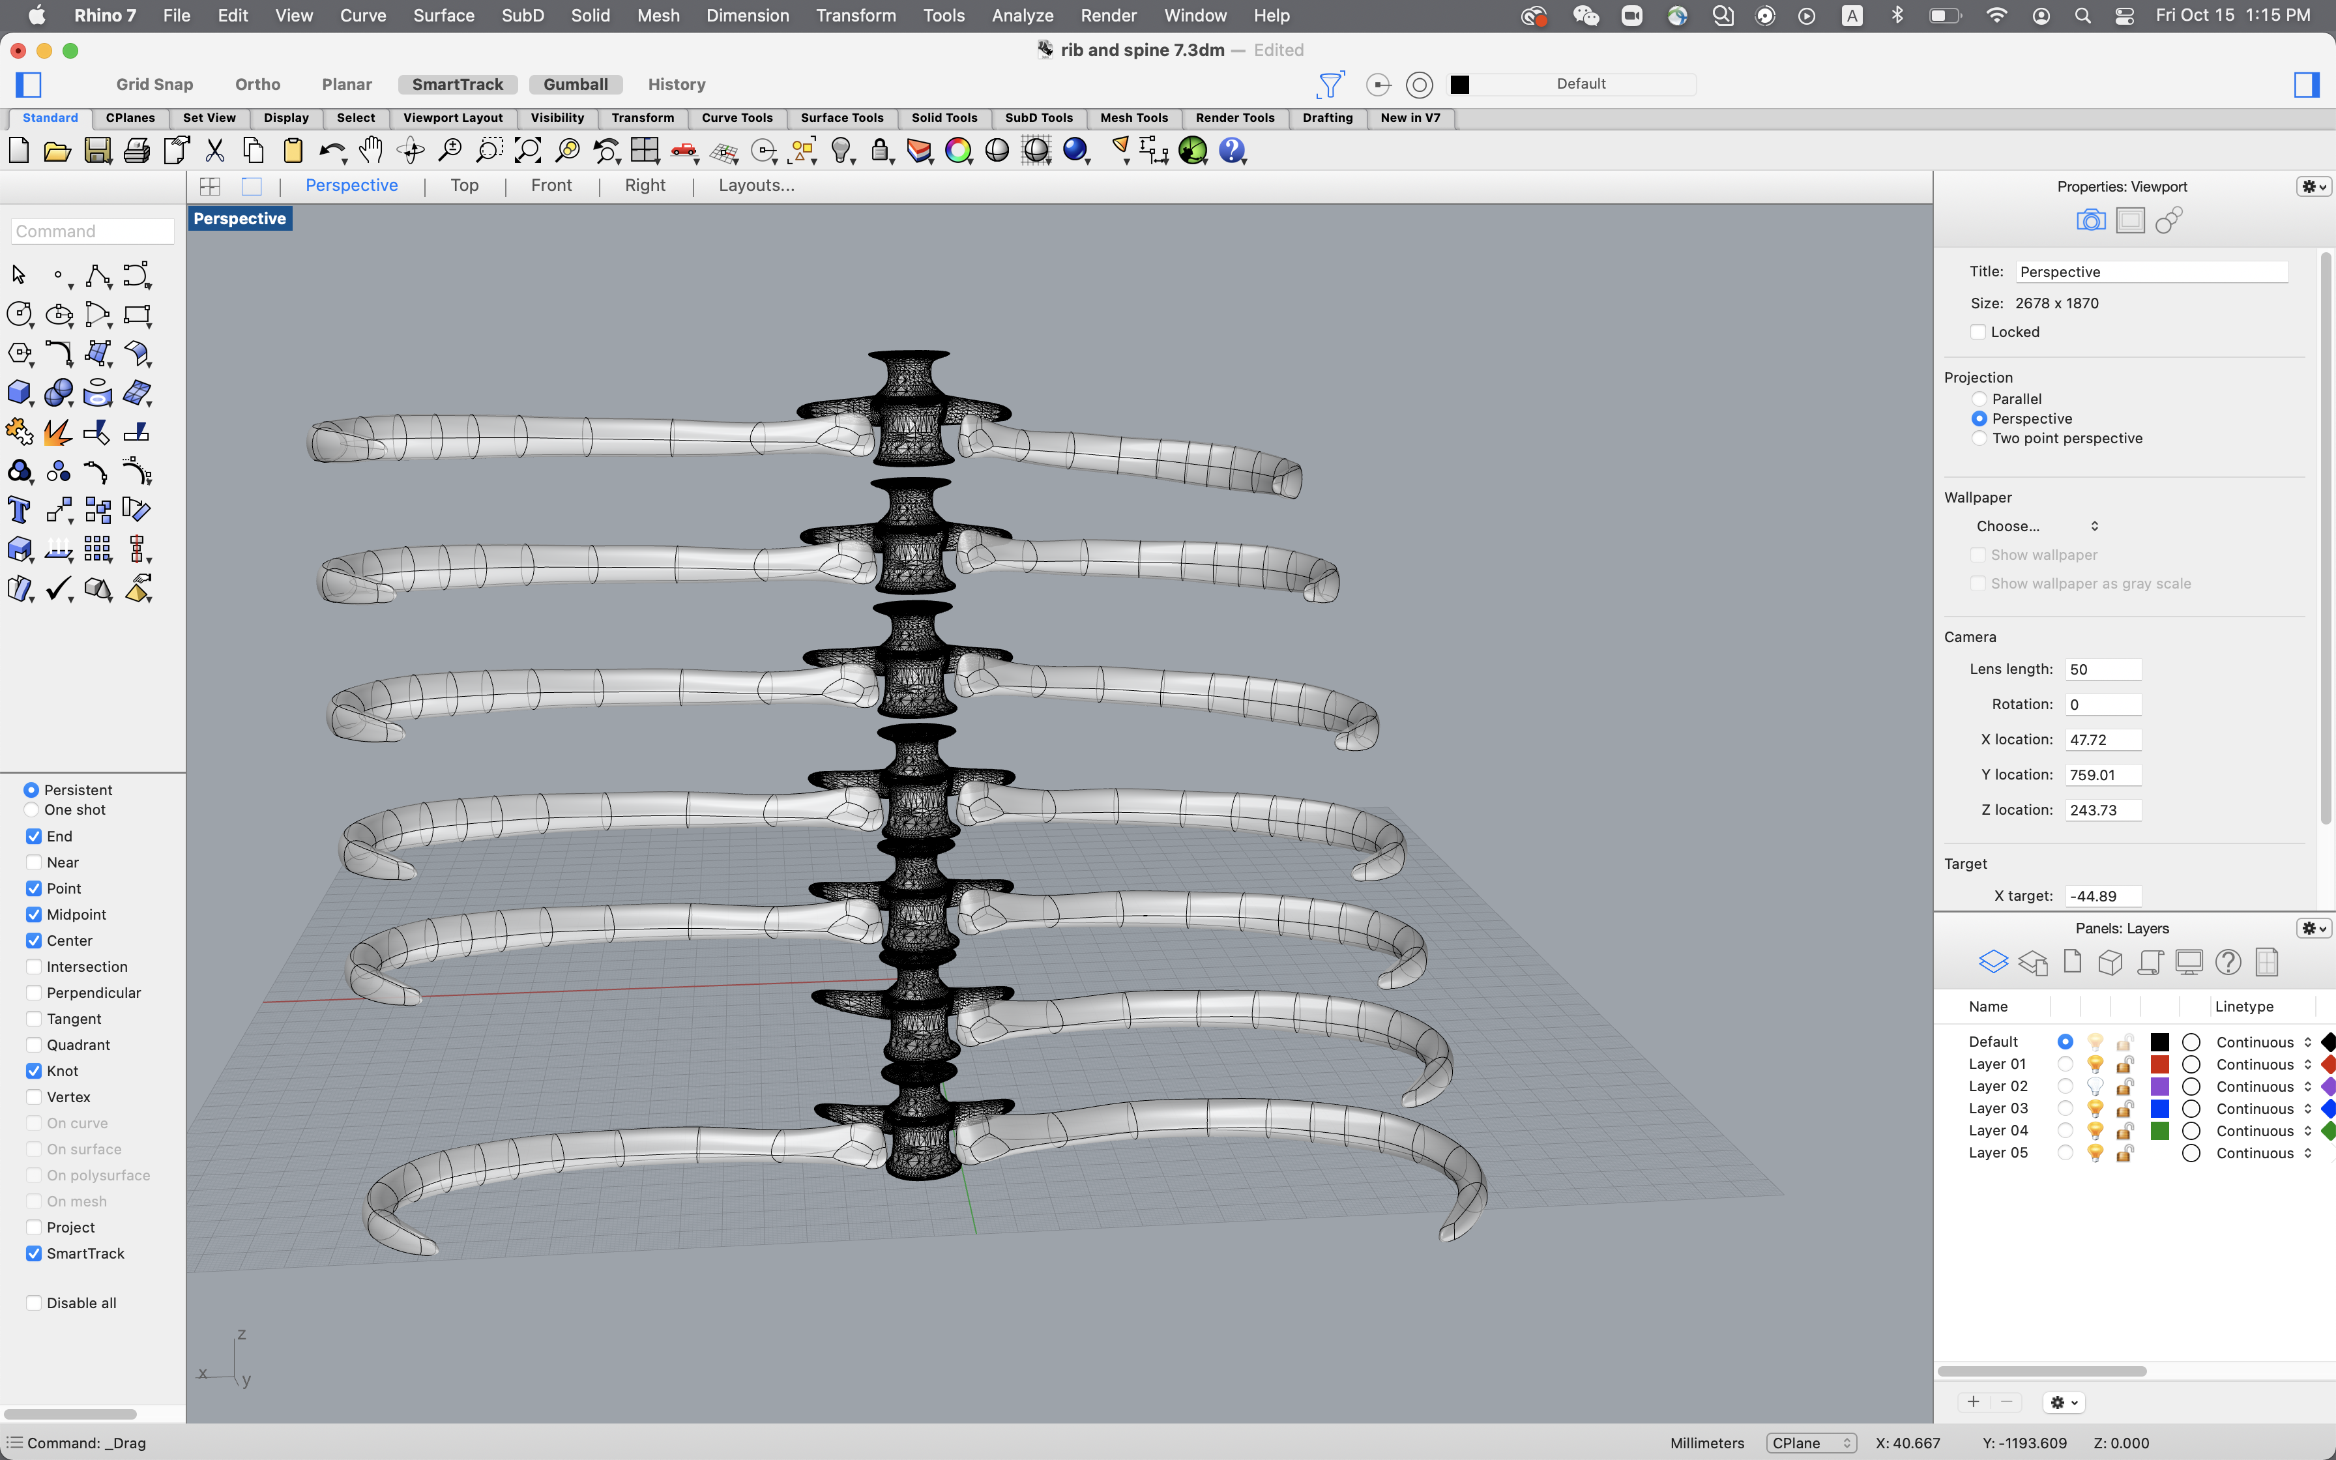Open the viewport camera properties icon
Viewport: 2336px width, 1460px height.
coord(2091,220)
